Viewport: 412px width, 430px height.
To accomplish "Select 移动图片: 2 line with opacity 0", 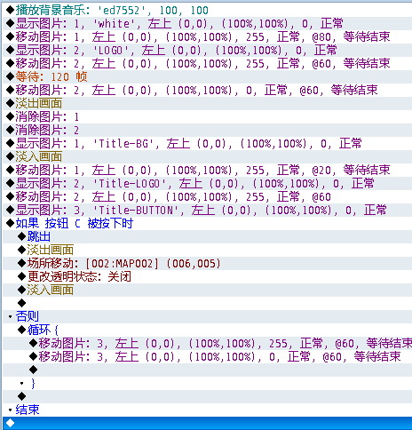I will click(207, 91).
